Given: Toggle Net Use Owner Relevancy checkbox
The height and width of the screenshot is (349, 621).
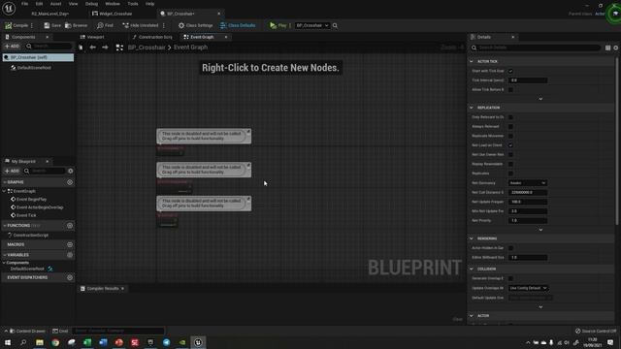Looking at the screenshot, I should tap(510, 155).
